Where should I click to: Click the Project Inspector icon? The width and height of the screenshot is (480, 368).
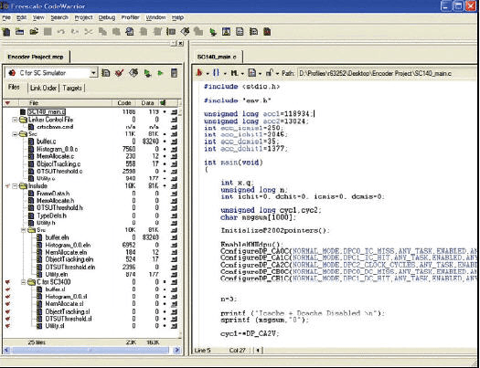[174, 73]
